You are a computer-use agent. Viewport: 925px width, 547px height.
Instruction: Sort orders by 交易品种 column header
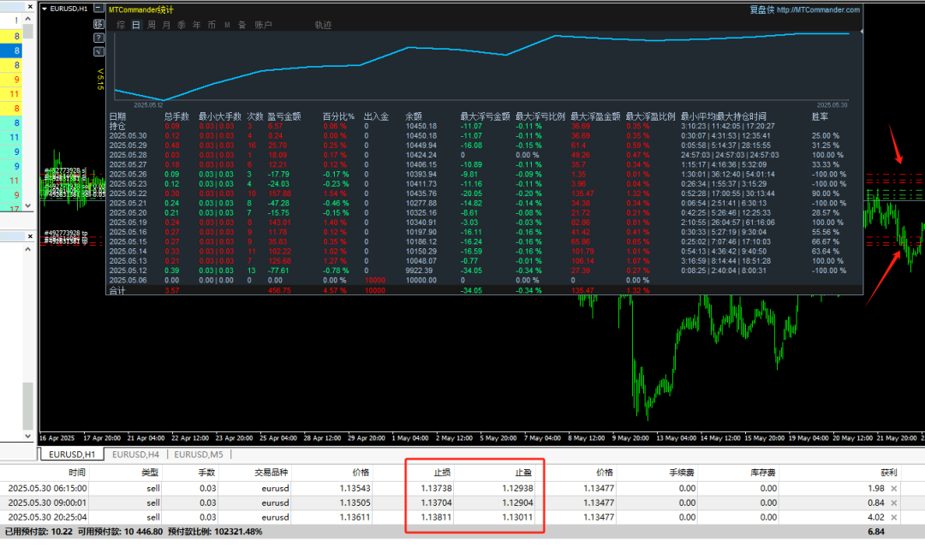tap(272, 473)
